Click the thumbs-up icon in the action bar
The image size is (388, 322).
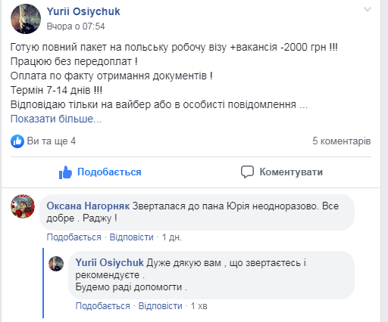(65, 172)
